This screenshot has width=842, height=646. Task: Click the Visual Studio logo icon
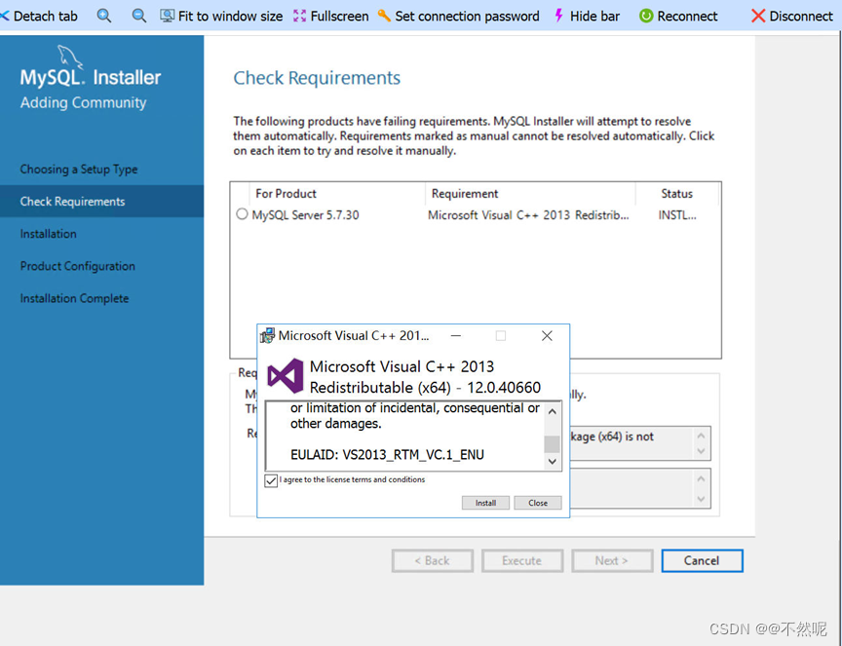click(286, 375)
